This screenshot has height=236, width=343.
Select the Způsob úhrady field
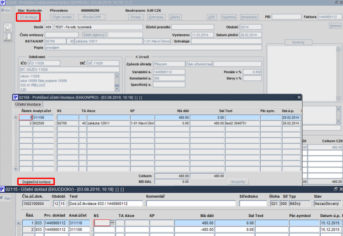[168, 64]
